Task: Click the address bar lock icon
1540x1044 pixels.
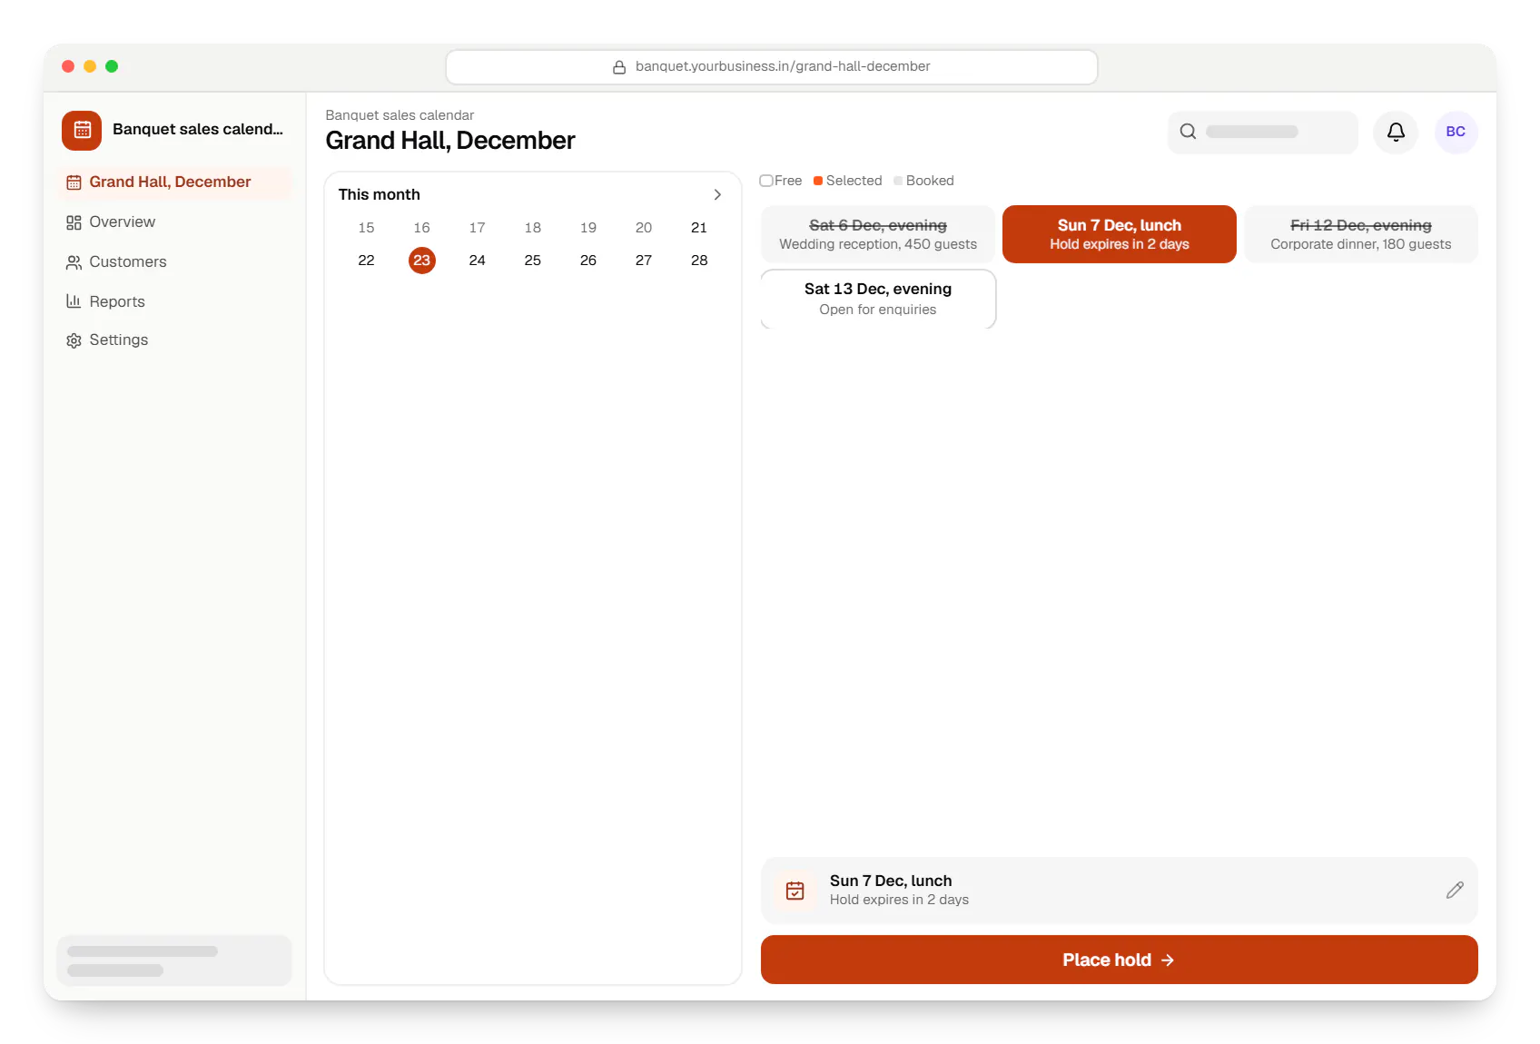Action: coord(619,67)
